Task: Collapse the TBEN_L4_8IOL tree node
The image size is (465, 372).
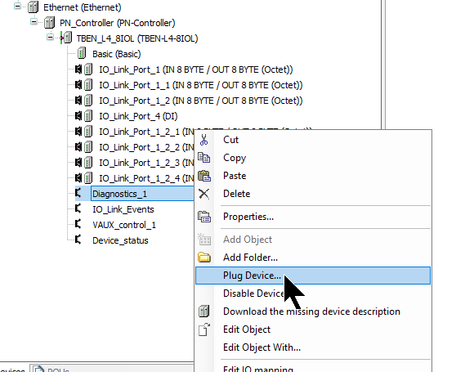Action: pyautogui.click(x=51, y=37)
